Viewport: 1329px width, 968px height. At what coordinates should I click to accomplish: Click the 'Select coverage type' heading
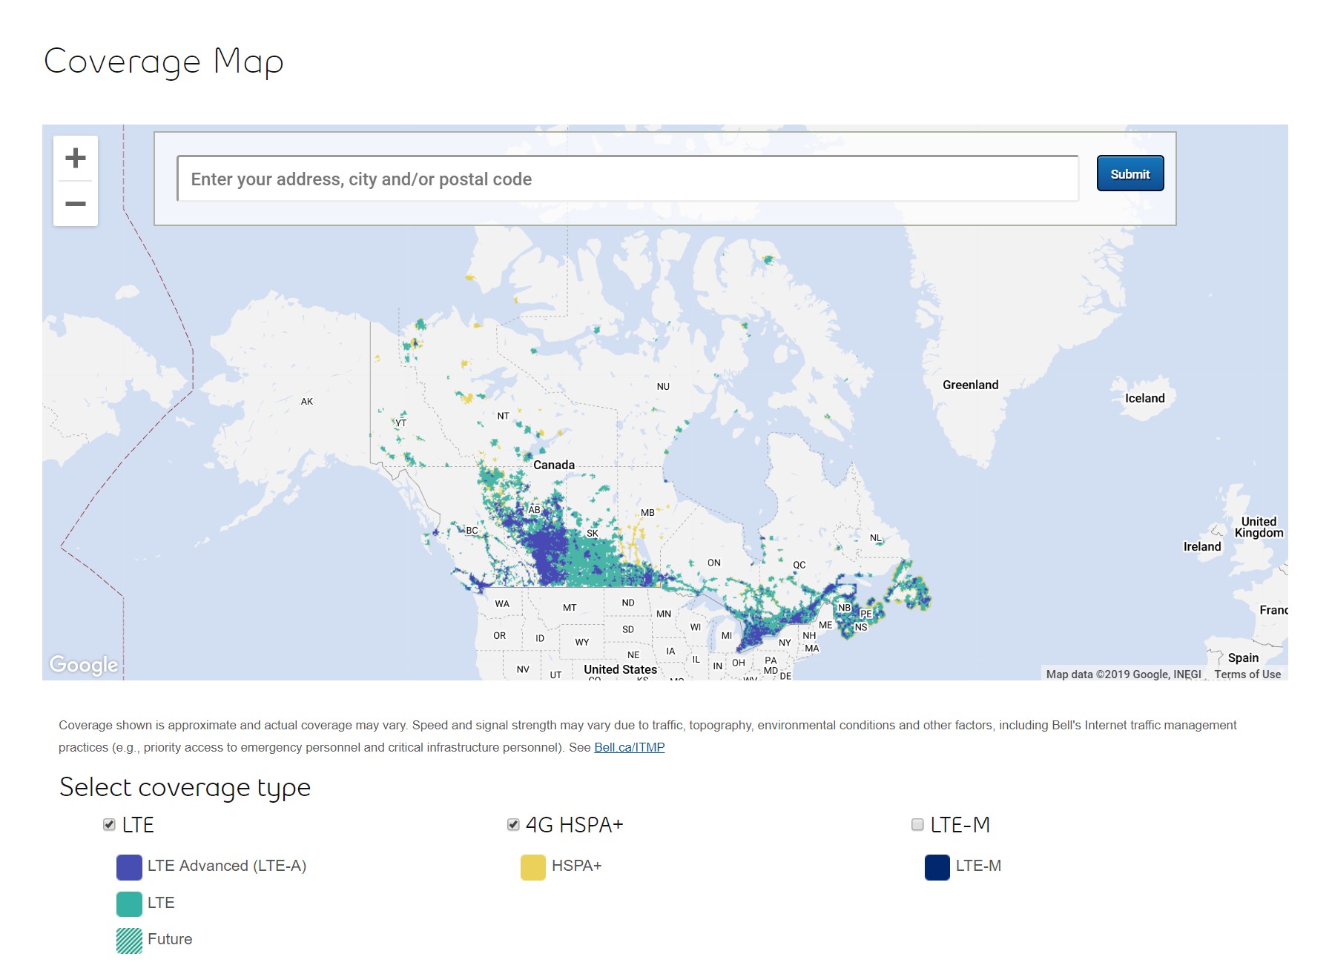pos(185,788)
